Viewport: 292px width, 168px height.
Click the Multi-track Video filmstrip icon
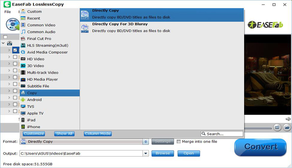pos(23,72)
